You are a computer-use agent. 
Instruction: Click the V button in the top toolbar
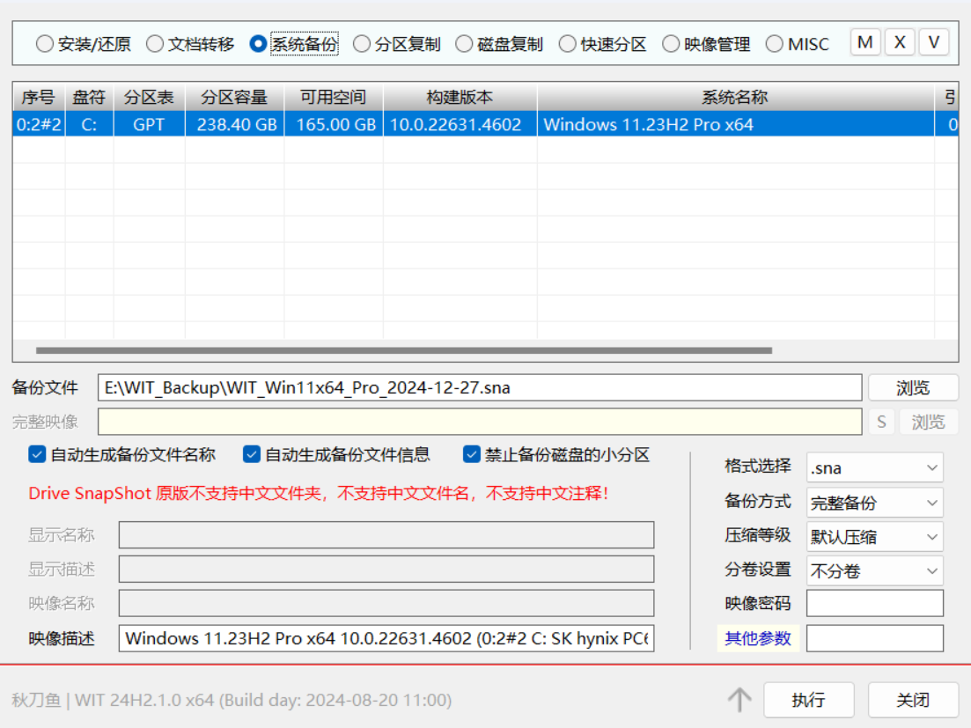coord(933,41)
